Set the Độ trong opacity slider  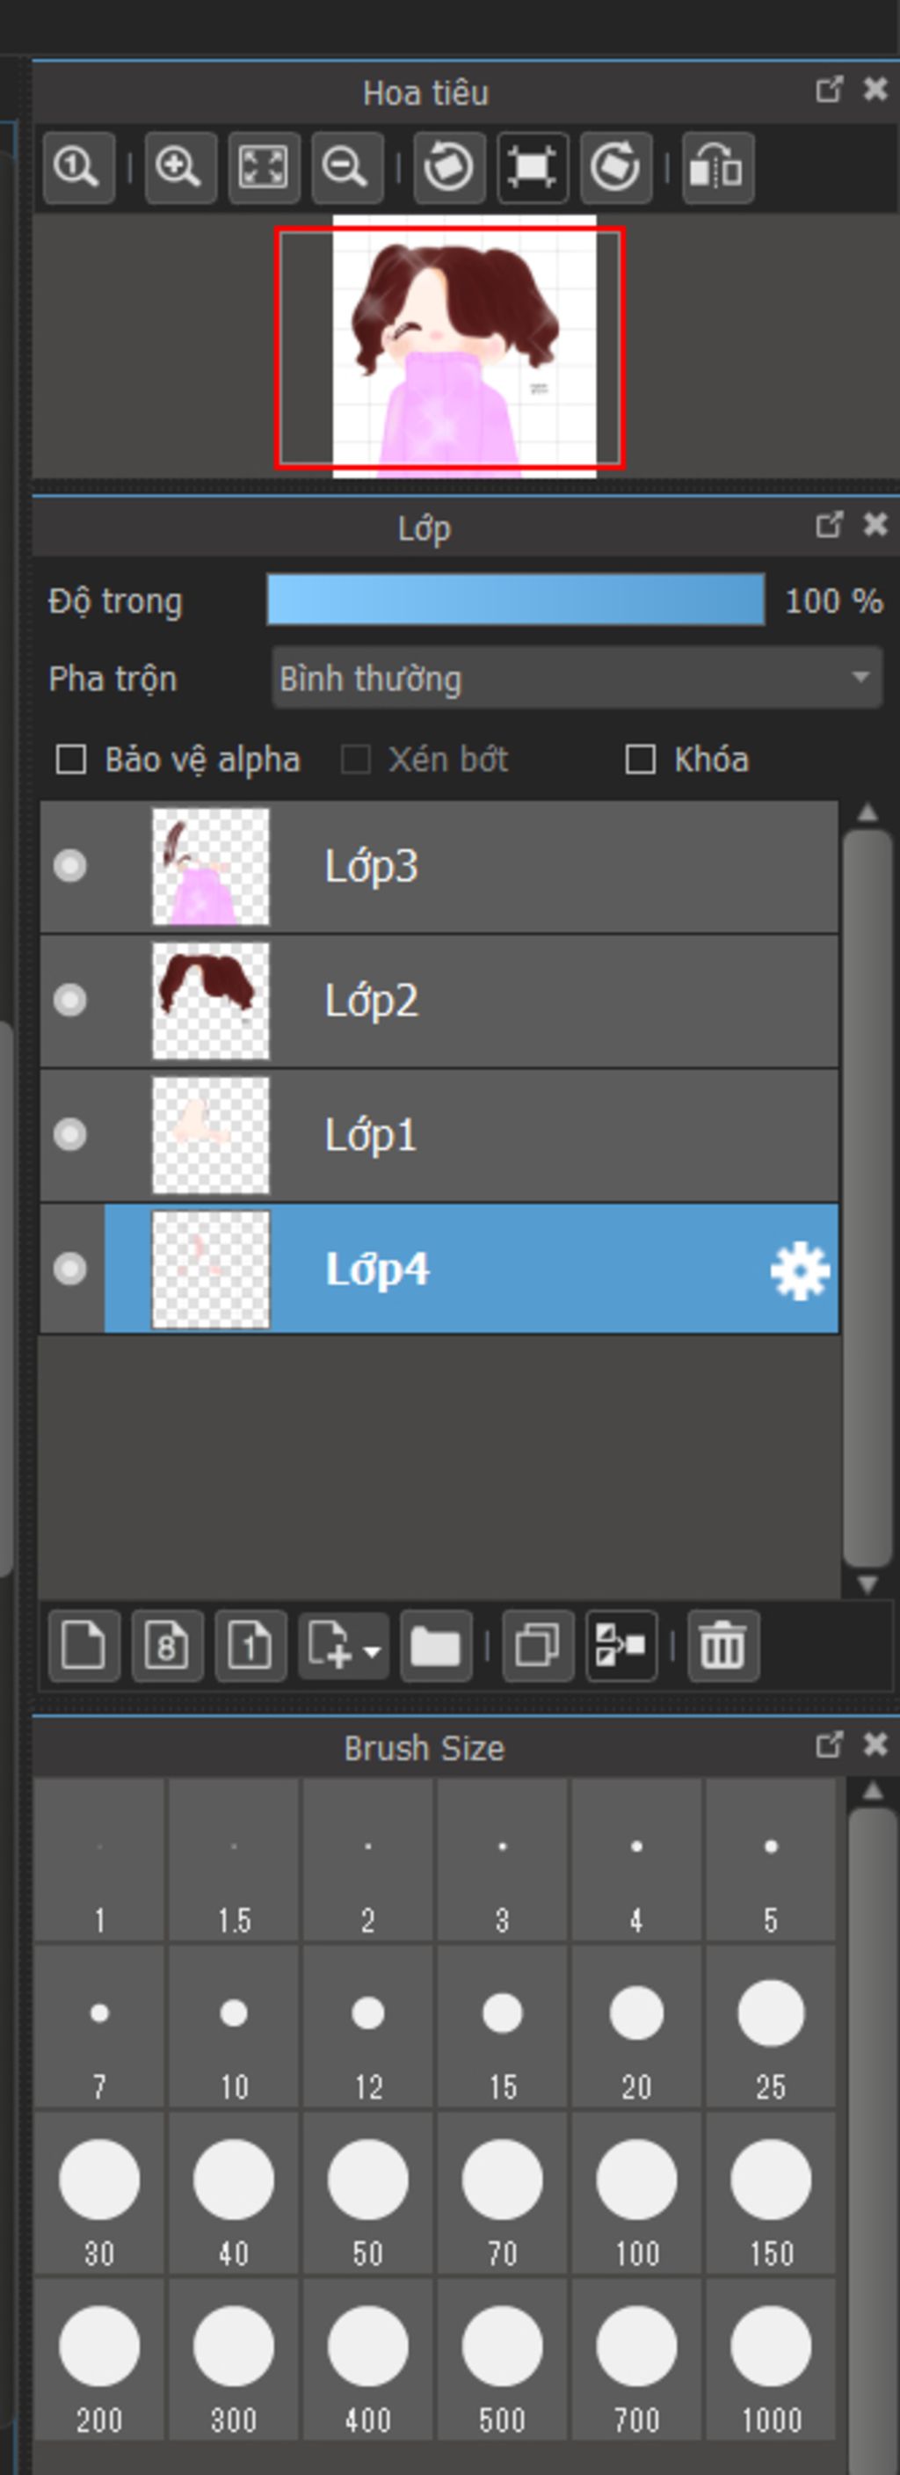click(x=516, y=601)
